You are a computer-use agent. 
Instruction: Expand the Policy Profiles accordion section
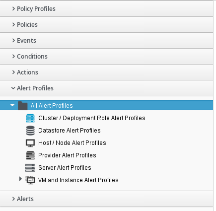106,9
